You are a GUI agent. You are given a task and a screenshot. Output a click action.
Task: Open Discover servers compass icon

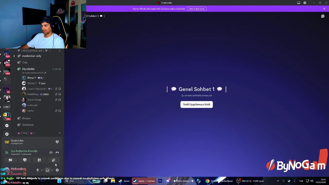click(x=7, y=134)
